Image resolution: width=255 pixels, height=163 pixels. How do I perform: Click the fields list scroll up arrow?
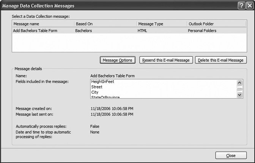point(239,82)
